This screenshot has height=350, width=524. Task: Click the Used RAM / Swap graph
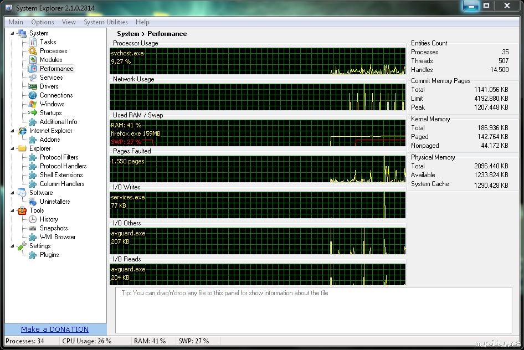258,133
